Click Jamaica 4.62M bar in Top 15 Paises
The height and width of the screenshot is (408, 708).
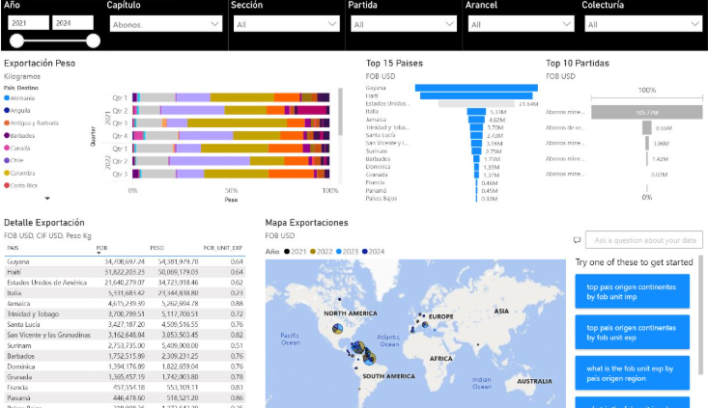(476, 120)
